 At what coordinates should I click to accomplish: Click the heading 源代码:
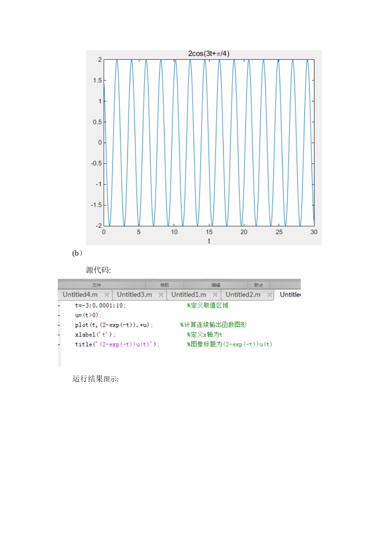98,270
